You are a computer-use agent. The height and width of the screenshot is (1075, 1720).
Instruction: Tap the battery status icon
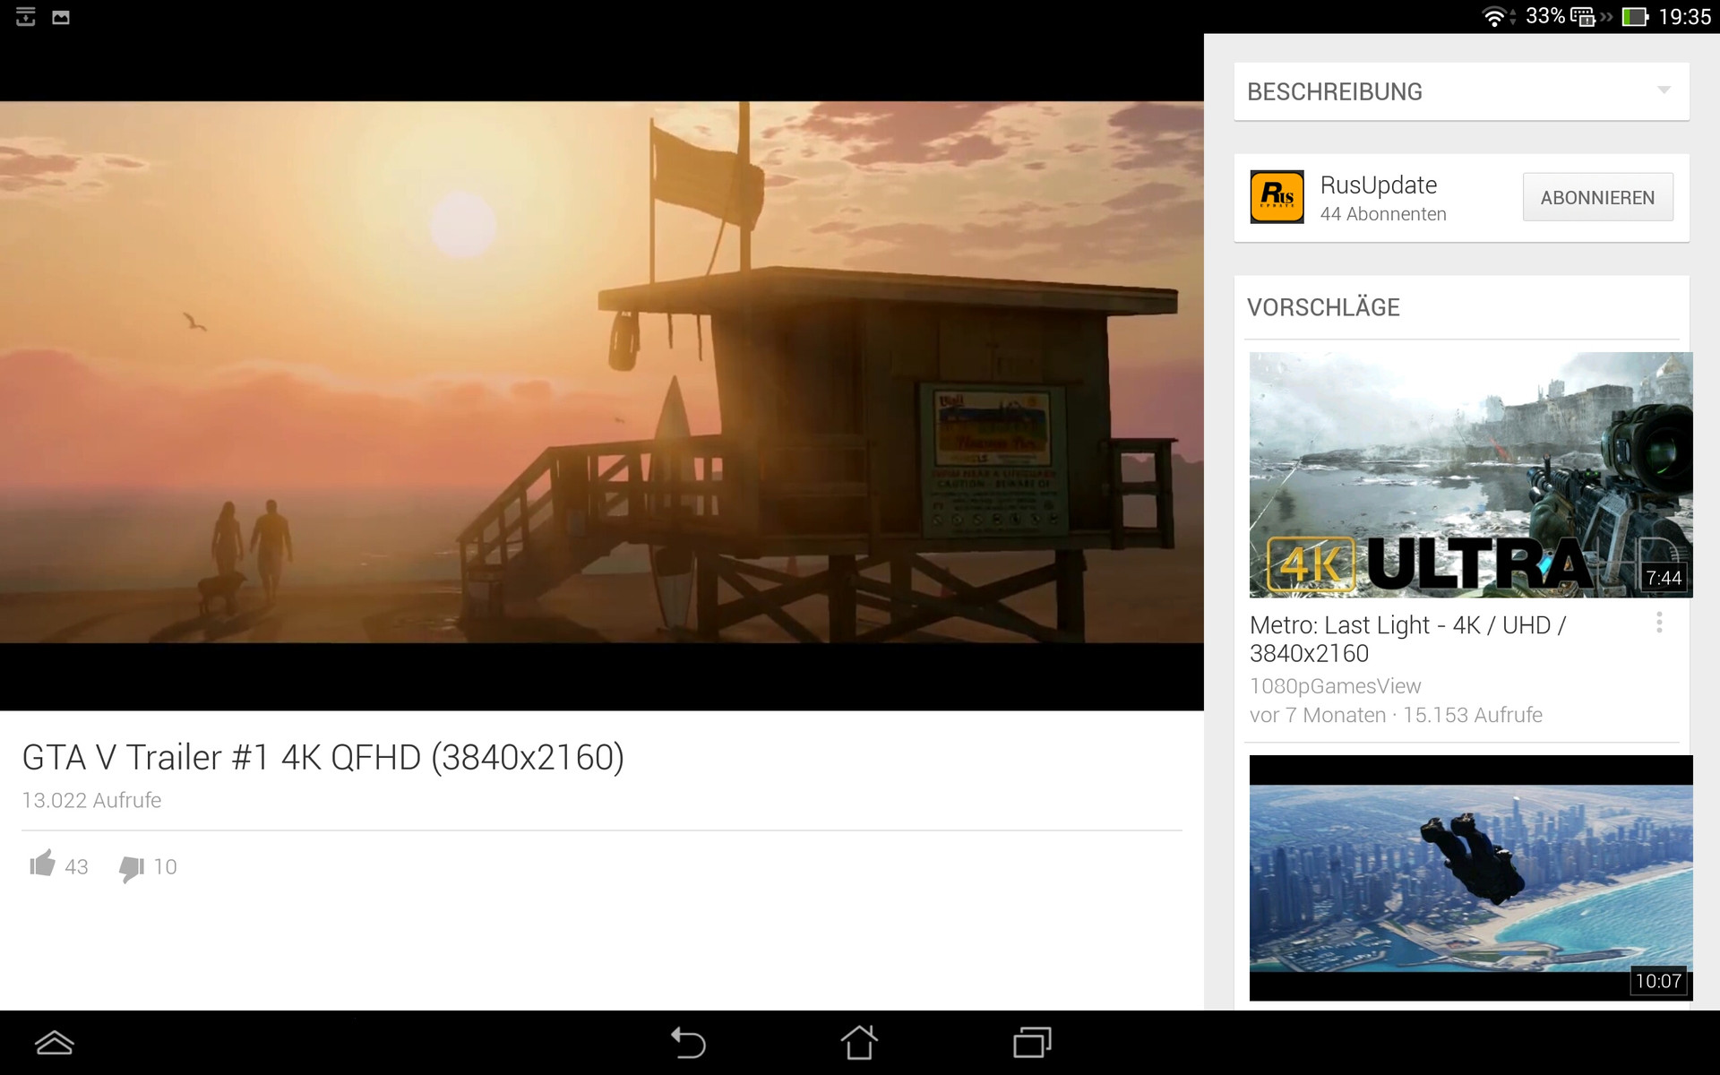pyautogui.click(x=1635, y=17)
